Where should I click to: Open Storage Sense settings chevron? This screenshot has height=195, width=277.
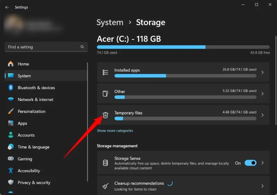(x=262, y=163)
